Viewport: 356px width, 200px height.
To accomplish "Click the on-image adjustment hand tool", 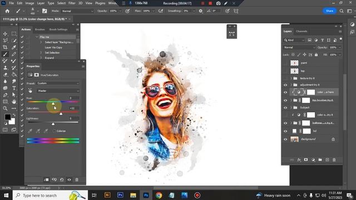I will pyautogui.click(x=30, y=91).
